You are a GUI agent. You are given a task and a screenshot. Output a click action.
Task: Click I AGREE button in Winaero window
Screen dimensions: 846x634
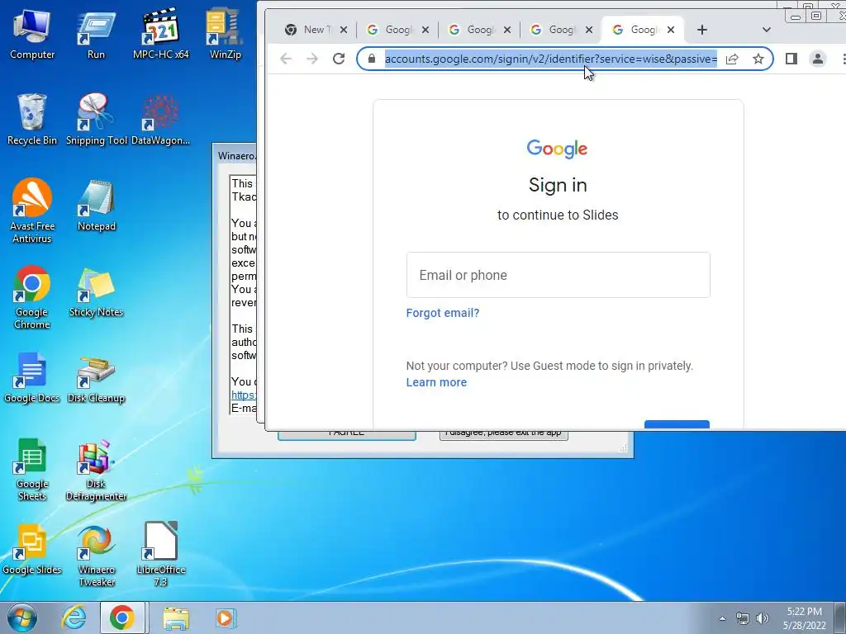pyautogui.click(x=347, y=434)
